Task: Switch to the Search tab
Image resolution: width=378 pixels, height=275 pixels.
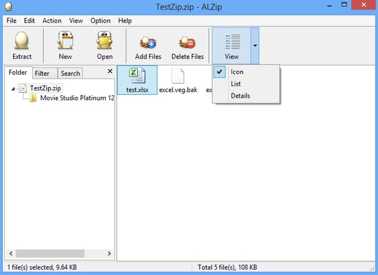Action: (70, 73)
